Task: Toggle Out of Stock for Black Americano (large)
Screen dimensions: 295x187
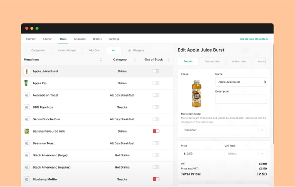Action: 156,155
